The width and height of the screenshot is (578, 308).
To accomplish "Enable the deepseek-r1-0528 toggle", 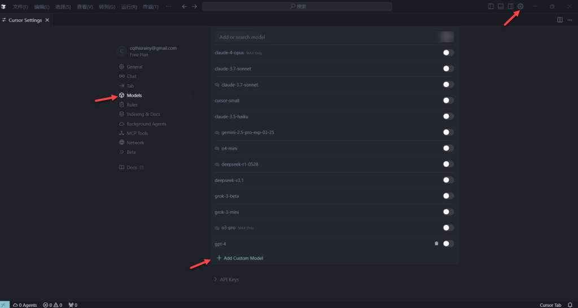I will click(448, 164).
